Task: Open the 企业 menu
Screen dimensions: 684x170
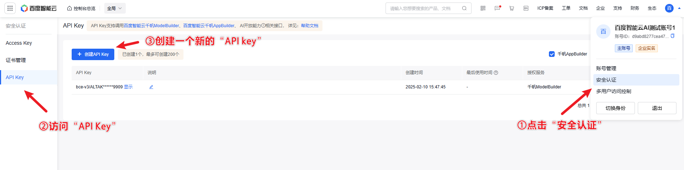Action: (x=601, y=8)
